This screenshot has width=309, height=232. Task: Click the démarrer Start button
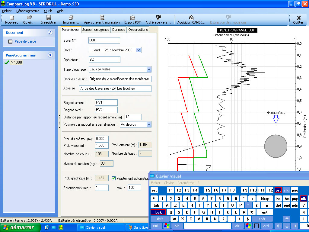tap(20, 227)
